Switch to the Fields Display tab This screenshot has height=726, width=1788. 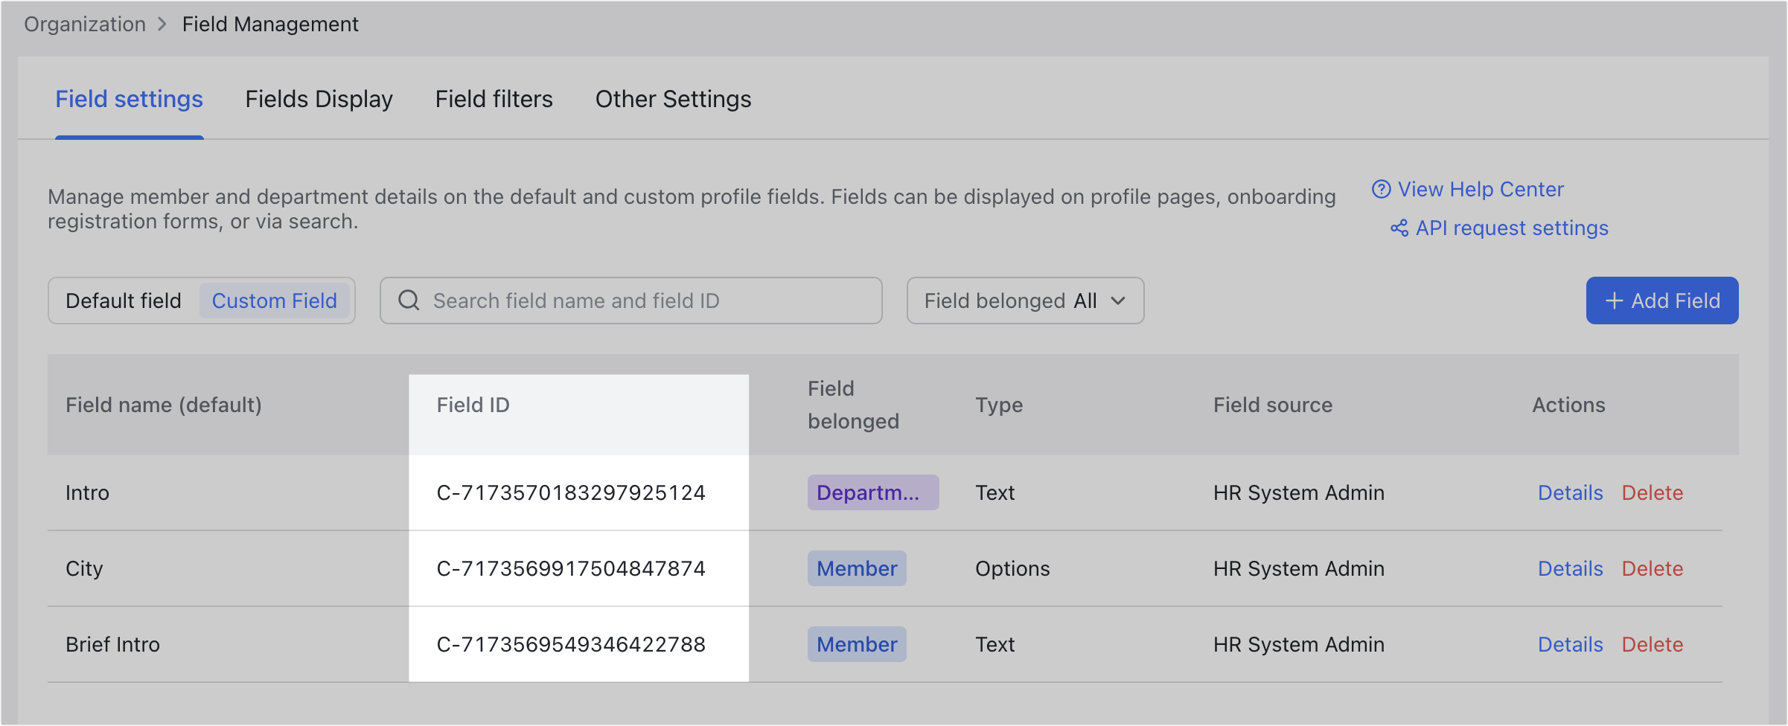[319, 98]
